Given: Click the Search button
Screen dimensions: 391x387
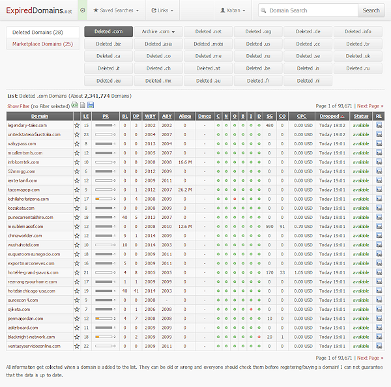Looking at the screenshot, I should (371, 10).
